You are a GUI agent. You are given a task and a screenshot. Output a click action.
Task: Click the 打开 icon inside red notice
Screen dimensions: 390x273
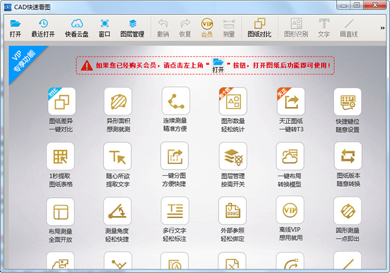point(218,65)
